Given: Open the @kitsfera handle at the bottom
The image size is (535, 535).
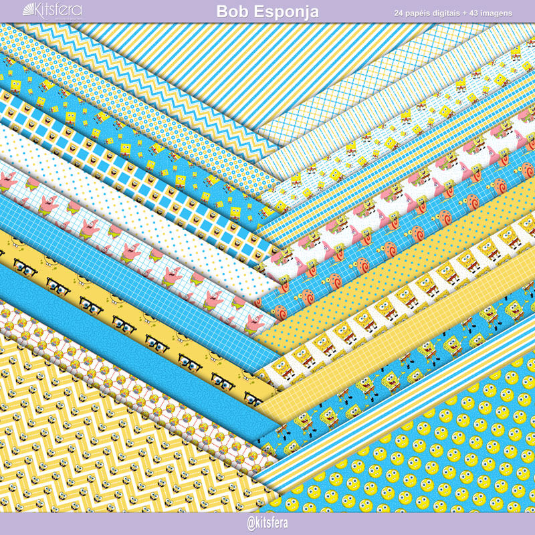Looking at the screenshot, I should coord(267,523).
